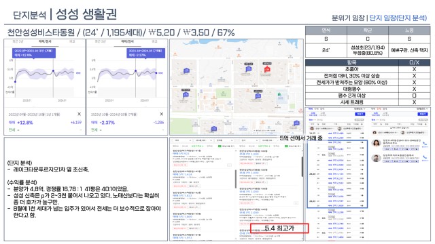Open the 매매/전세 tab in the left chart
This screenshot has width=435, height=244.
pos(45,42)
